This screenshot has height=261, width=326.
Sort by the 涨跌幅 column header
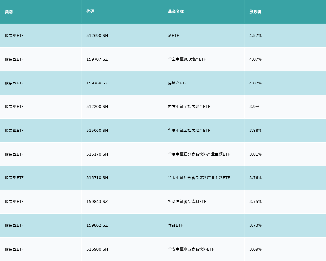coord(255,12)
